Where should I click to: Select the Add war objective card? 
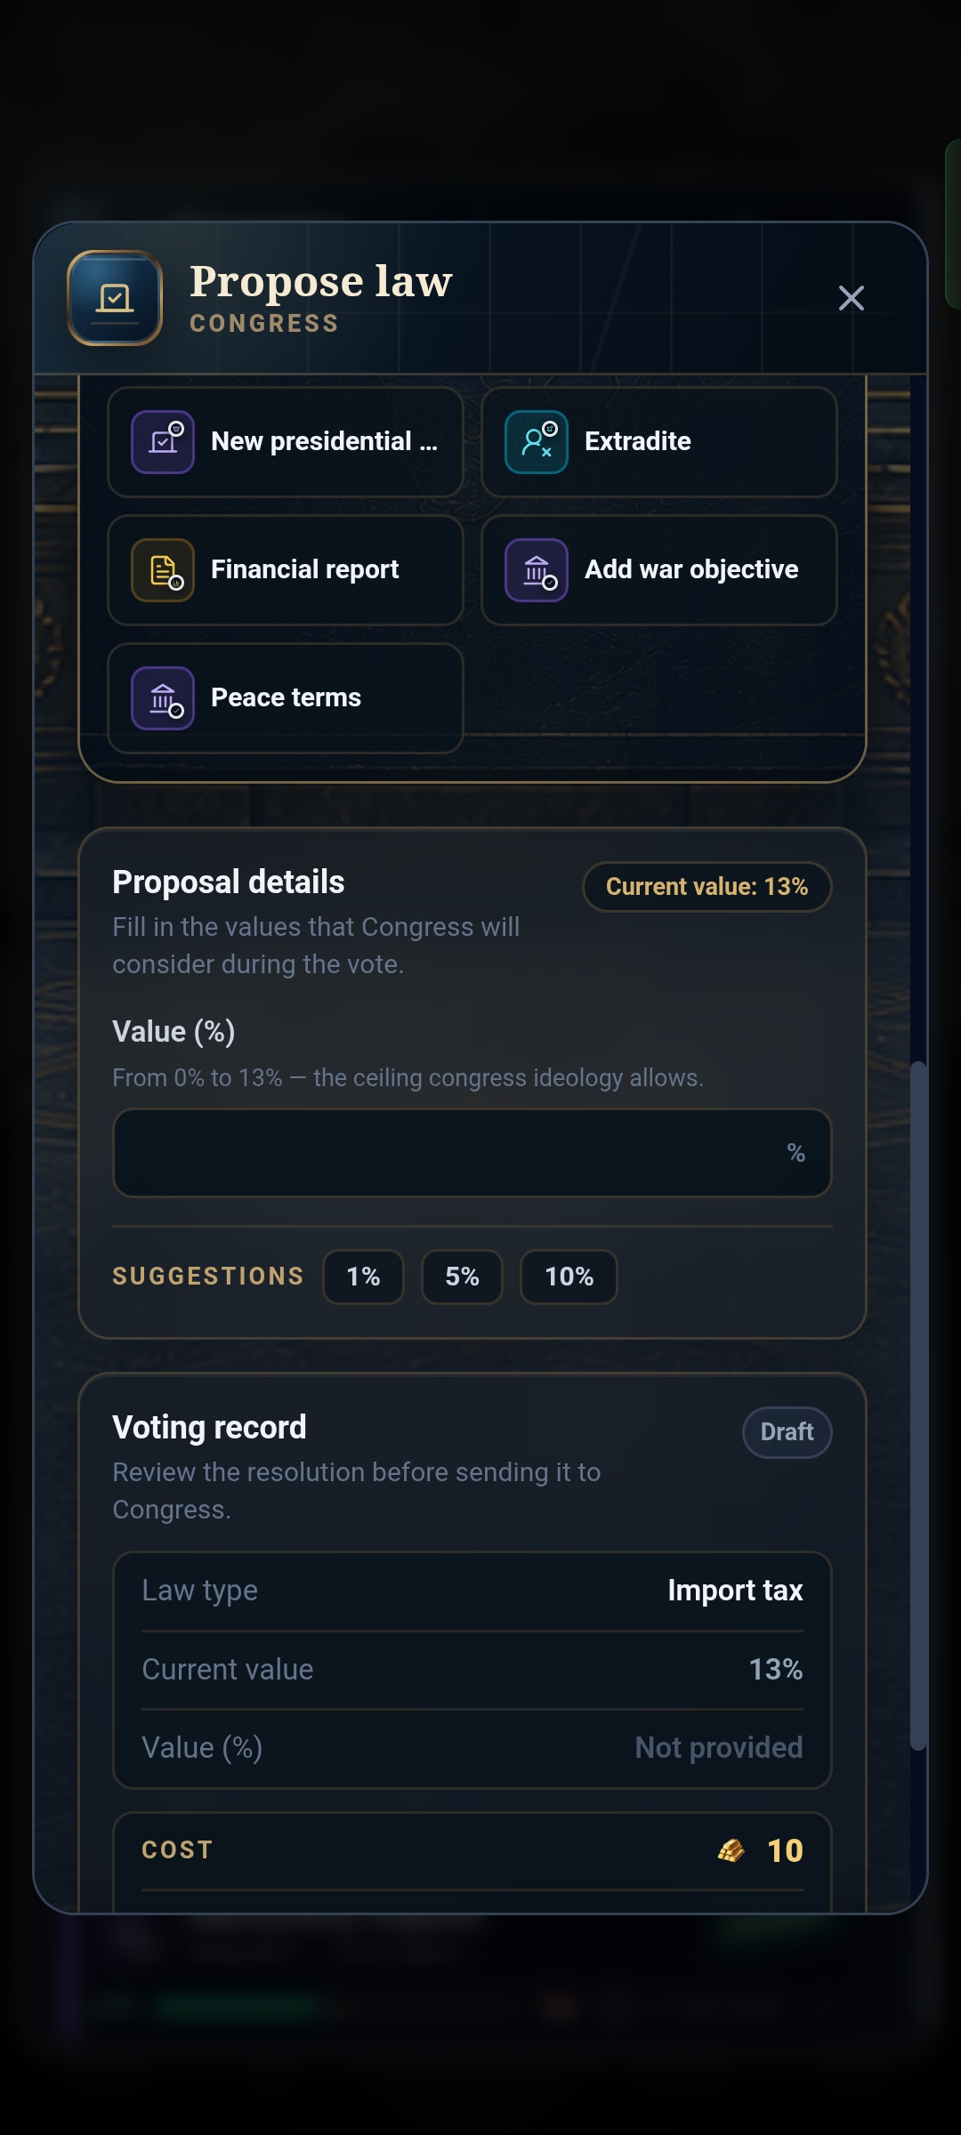point(659,570)
